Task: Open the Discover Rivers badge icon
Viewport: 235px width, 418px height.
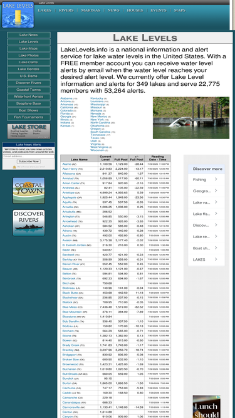Action: pyautogui.click(x=29, y=222)
